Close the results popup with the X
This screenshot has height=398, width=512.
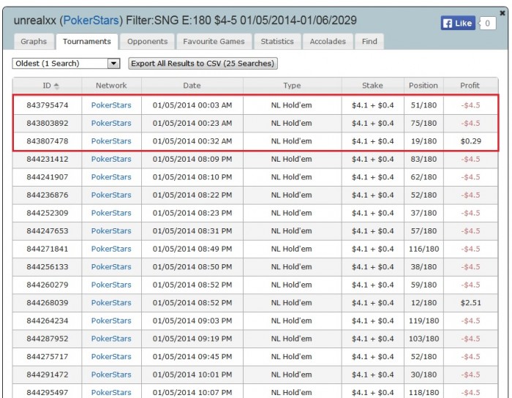(x=502, y=13)
